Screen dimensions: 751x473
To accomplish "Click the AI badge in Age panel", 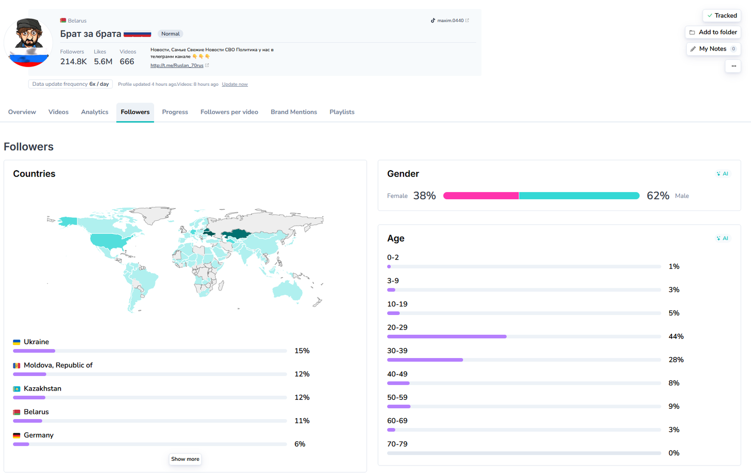I will point(722,239).
